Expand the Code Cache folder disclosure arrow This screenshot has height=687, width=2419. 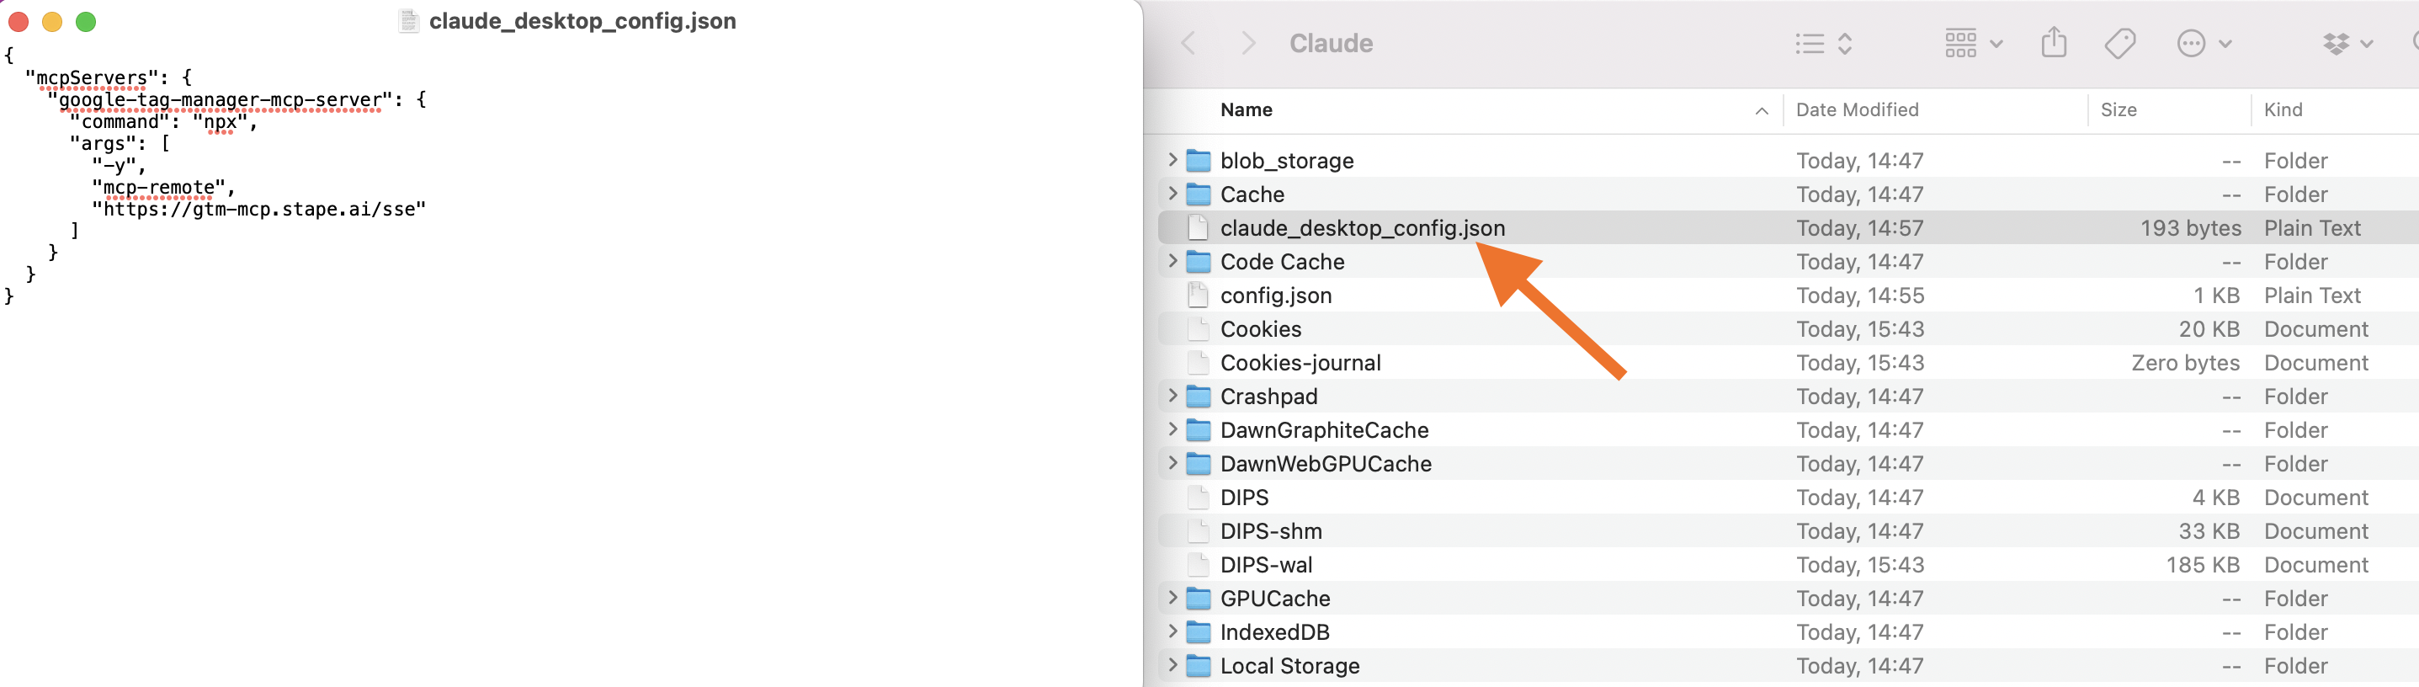click(1172, 261)
